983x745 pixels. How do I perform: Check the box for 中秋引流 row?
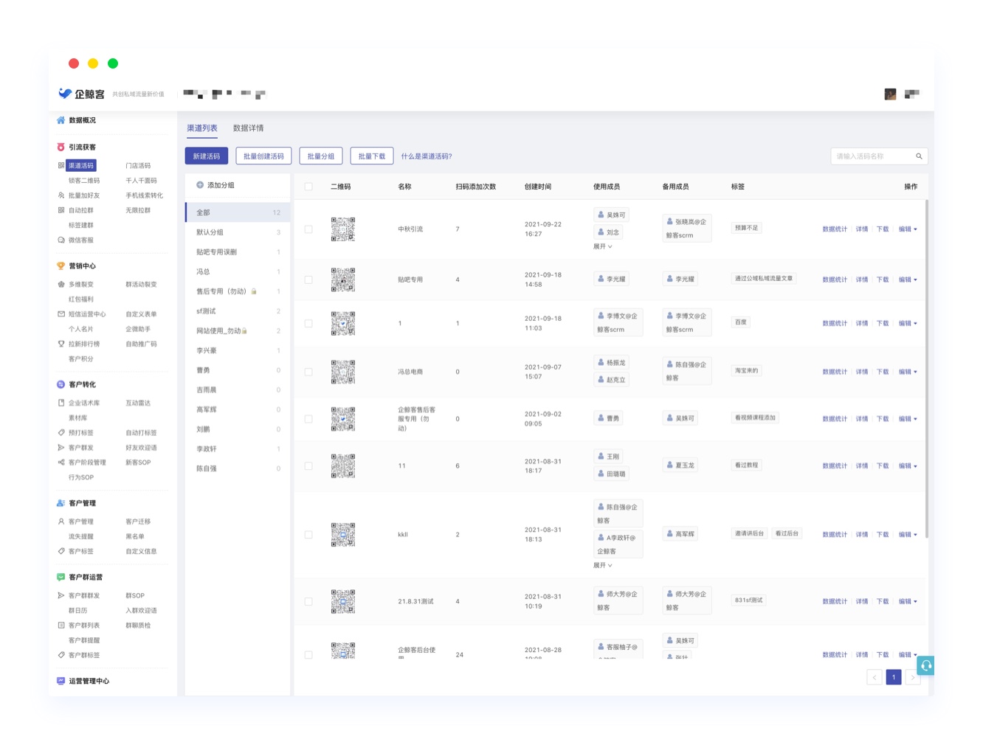click(x=308, y=229)
